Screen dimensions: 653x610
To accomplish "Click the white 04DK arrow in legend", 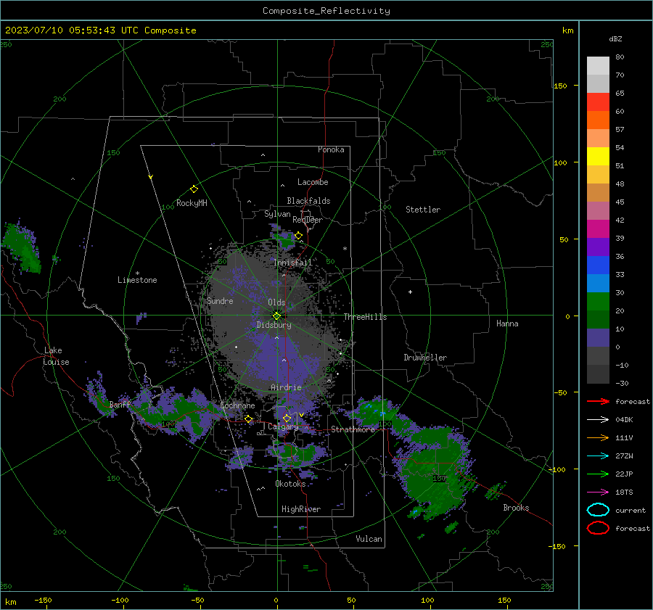I will coord(598,420).
